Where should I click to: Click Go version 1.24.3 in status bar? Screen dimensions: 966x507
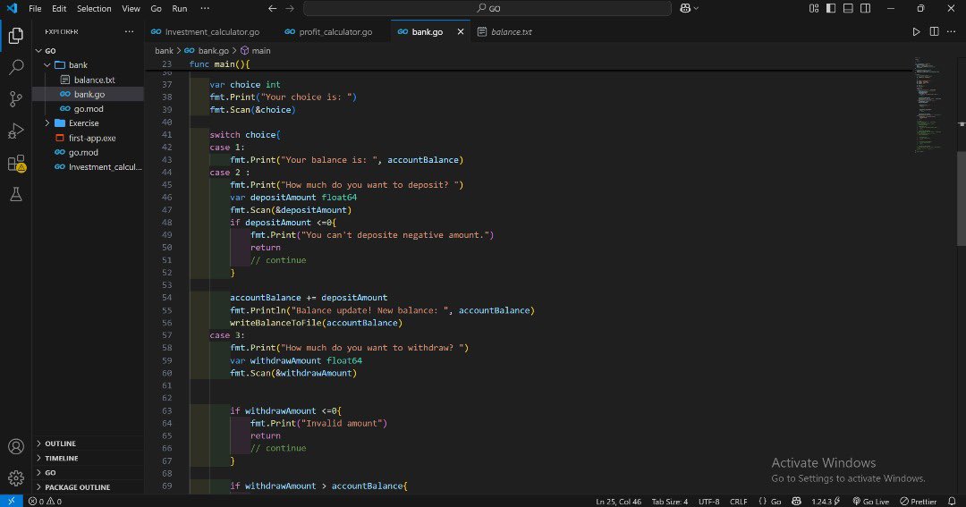click(x=826, y=502)
